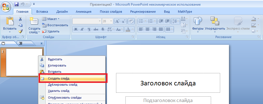
Task: Choose Дублировать слайд in context menu
Action: [72, 85]
